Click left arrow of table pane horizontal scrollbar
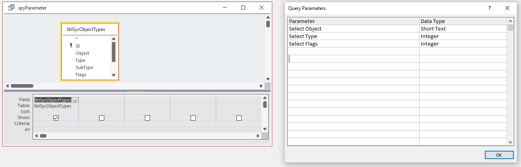Image resolution: width=521 pixels, height=167 pixels. (7, 86)
